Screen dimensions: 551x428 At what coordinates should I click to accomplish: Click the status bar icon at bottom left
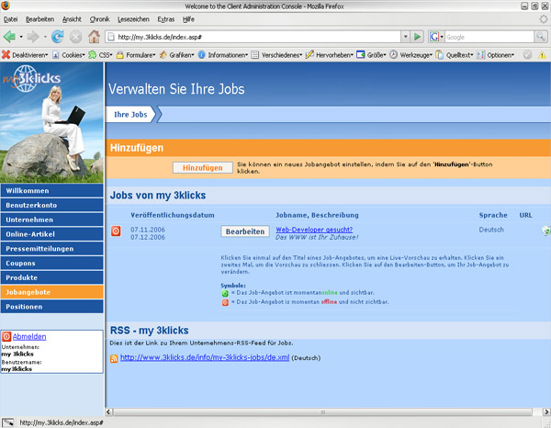click(x=7, y=422)
